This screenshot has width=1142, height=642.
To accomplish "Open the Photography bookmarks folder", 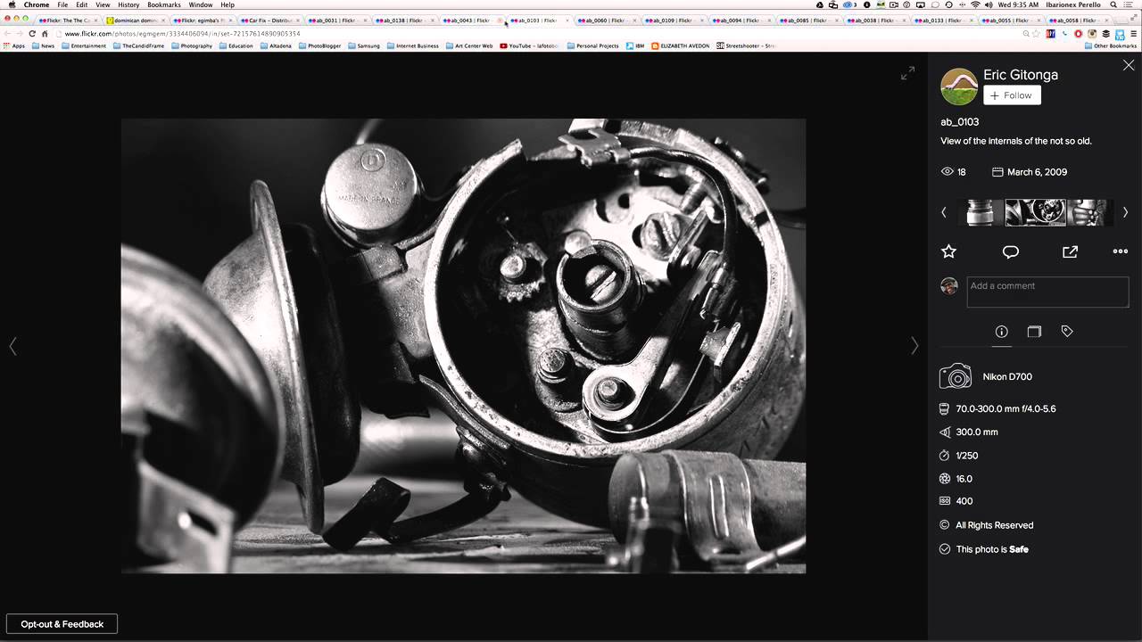I will click(192, 45).
